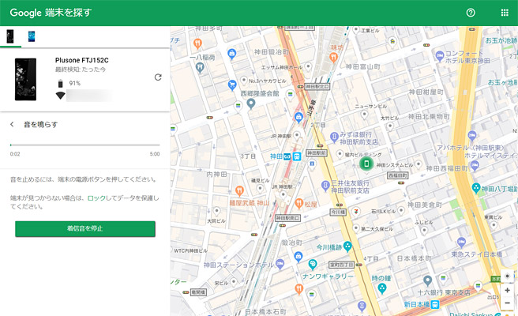518x316 pixels.
Task: Click the 神田駅前 intersection label
Action: pos(316,153)
